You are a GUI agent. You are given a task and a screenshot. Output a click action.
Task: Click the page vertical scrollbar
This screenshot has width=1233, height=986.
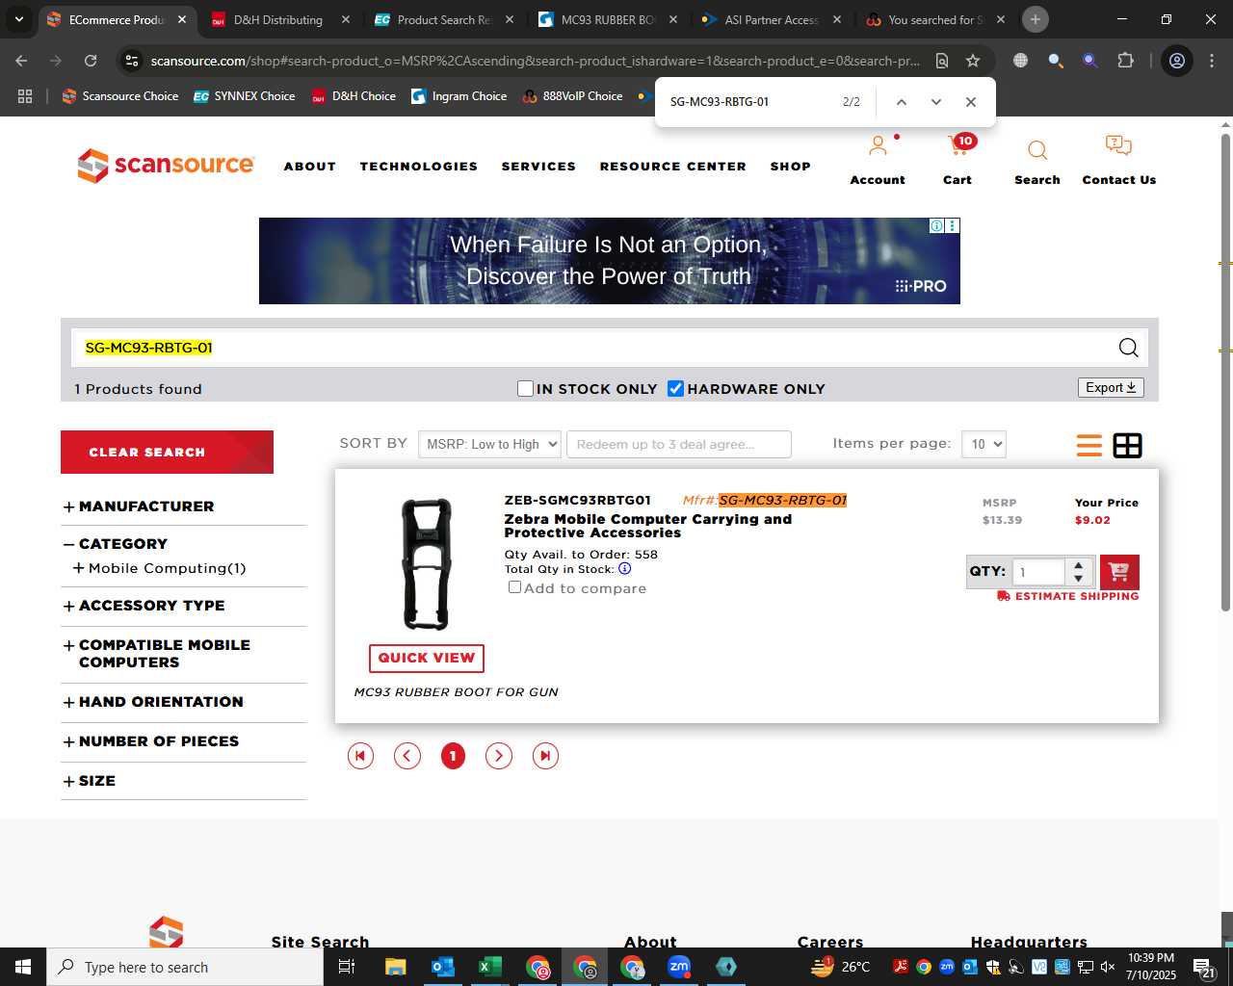pyautogui.click(x=1225, y=371)
